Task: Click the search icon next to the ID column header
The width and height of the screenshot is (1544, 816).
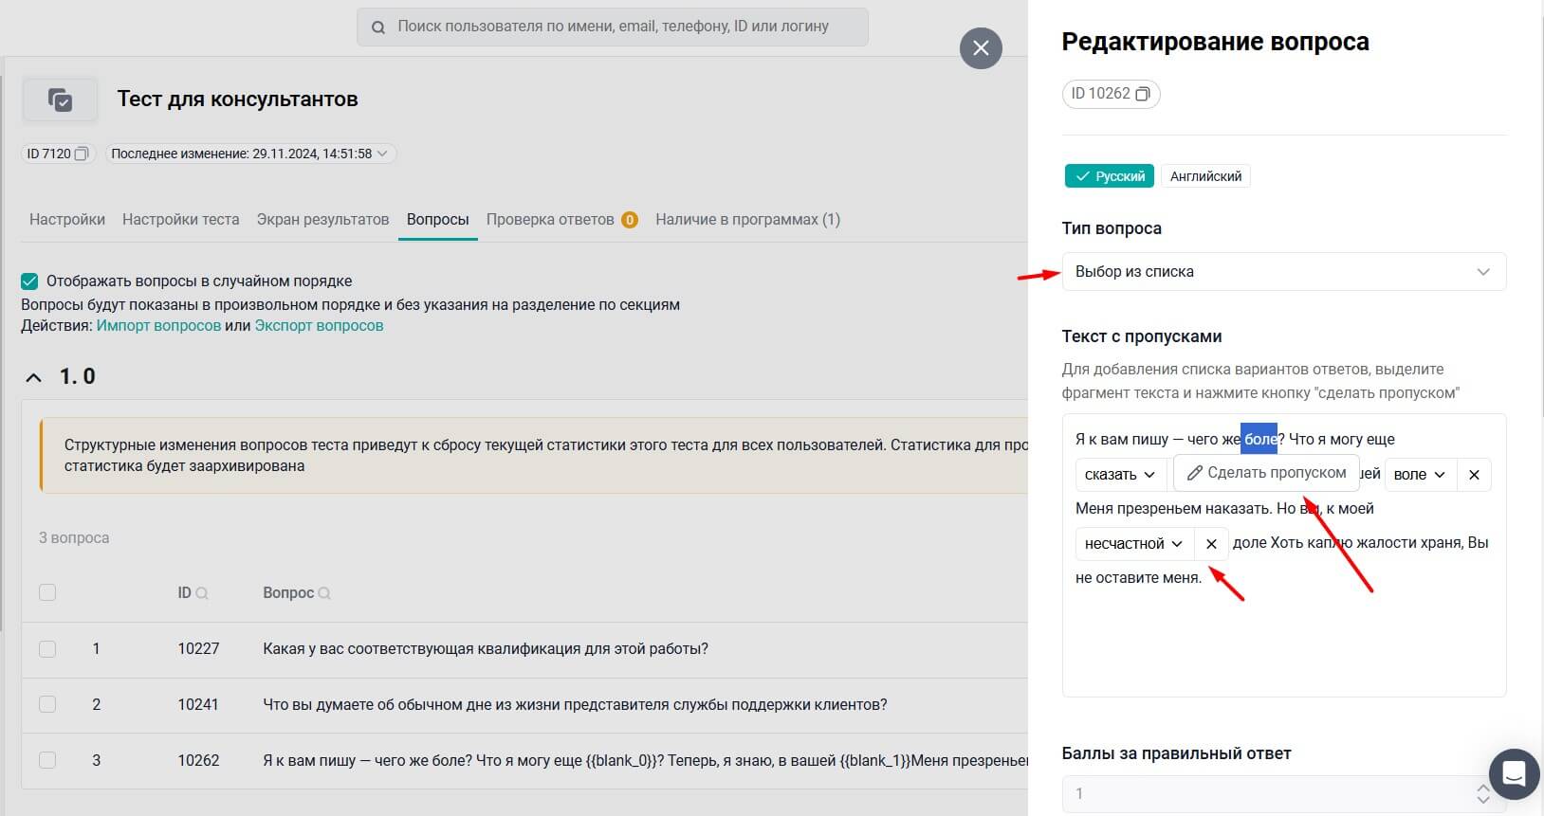Action: coord(201,593)
